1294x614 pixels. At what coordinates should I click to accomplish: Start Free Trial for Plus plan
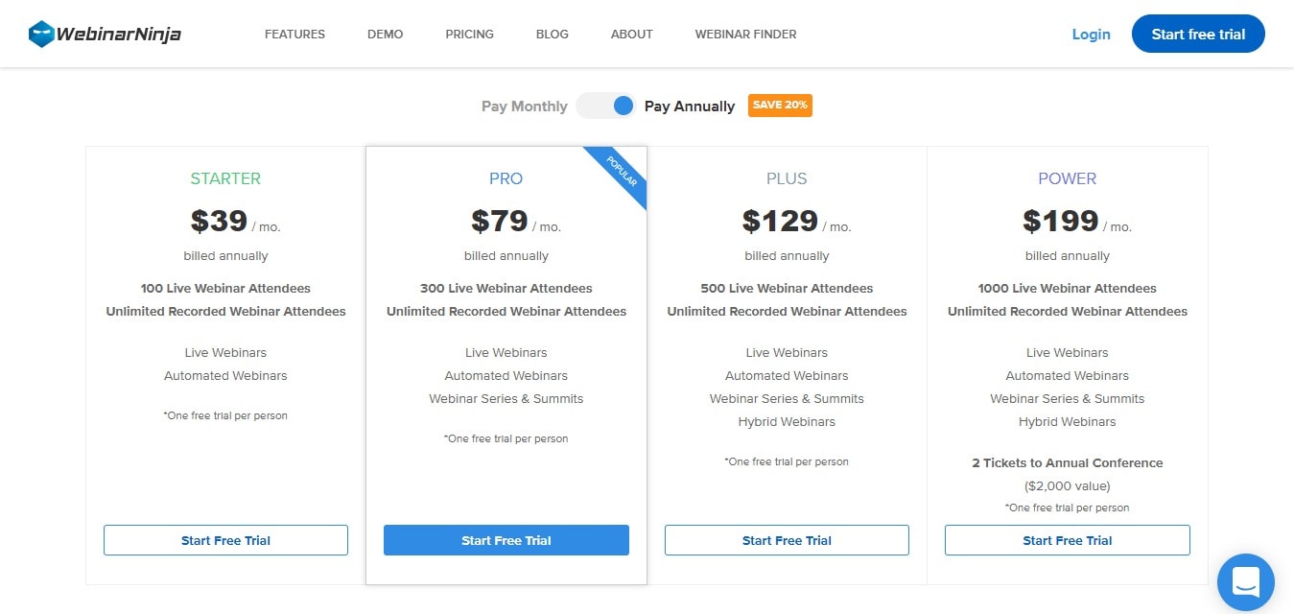click(x=787, y=540)
